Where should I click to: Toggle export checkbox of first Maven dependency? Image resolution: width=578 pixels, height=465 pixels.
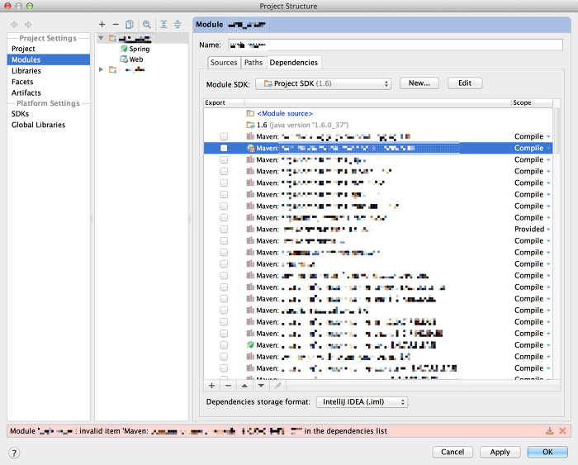click(x=224, y=136)
